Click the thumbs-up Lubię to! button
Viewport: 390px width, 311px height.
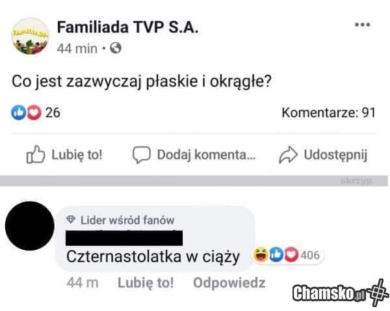click(x=64, y=155)
